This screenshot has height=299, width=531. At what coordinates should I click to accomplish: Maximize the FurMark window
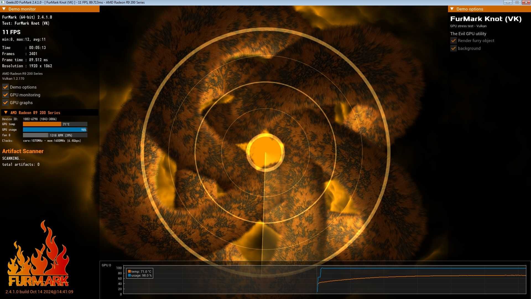pos(517,2)
